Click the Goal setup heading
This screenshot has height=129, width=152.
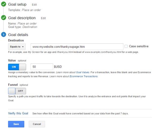click(17, 4)
